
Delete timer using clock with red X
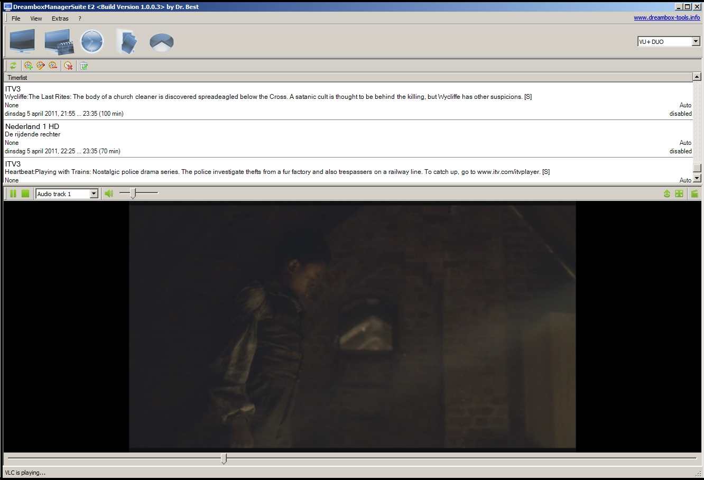point(68,66)
